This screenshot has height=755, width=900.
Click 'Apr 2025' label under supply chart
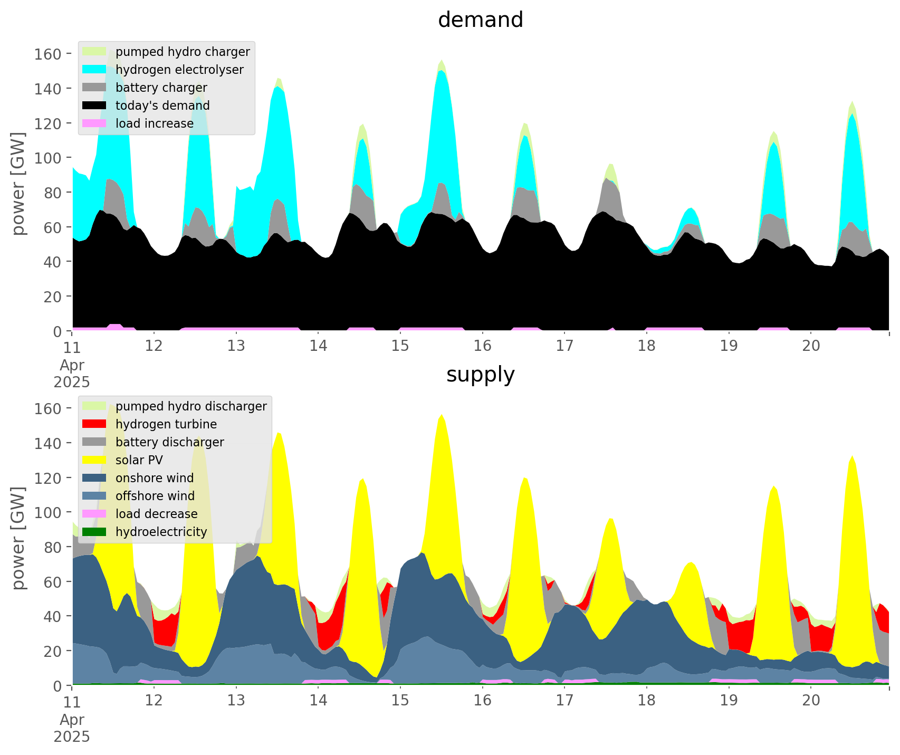point(72,728)
